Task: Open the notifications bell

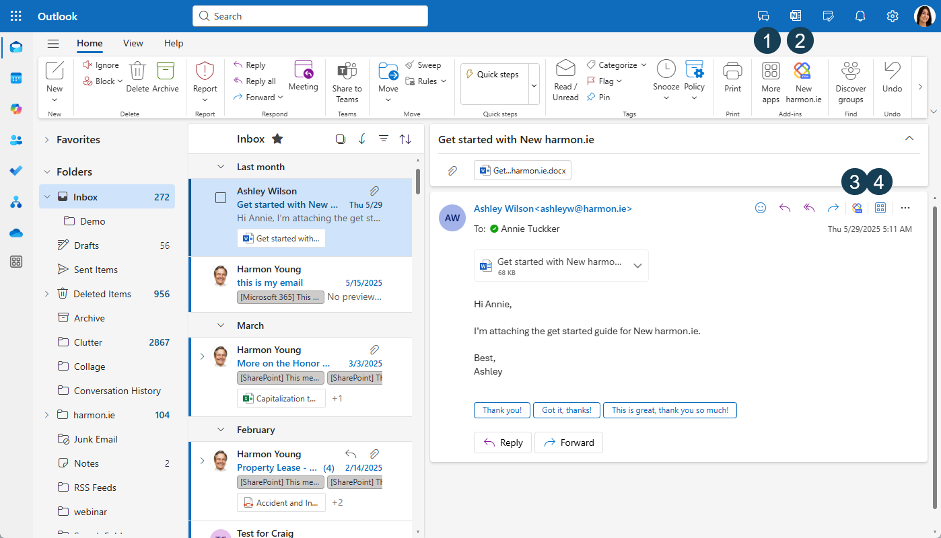Action: point(860,16)
